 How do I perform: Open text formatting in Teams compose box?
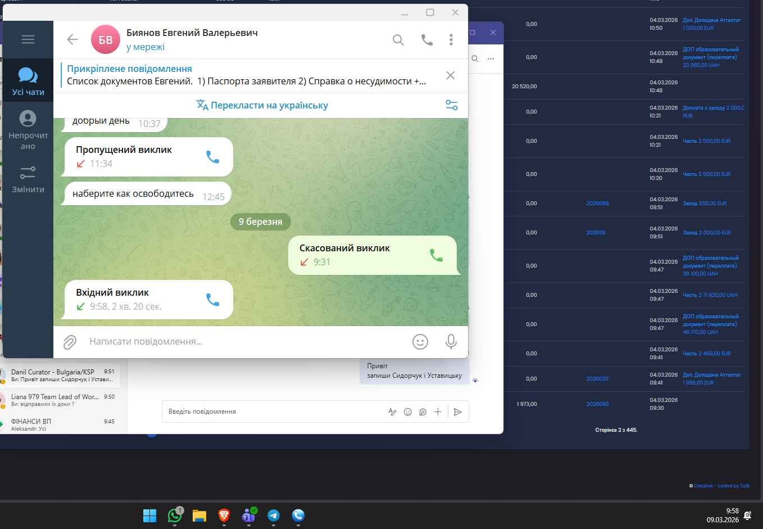click(393, 412)
